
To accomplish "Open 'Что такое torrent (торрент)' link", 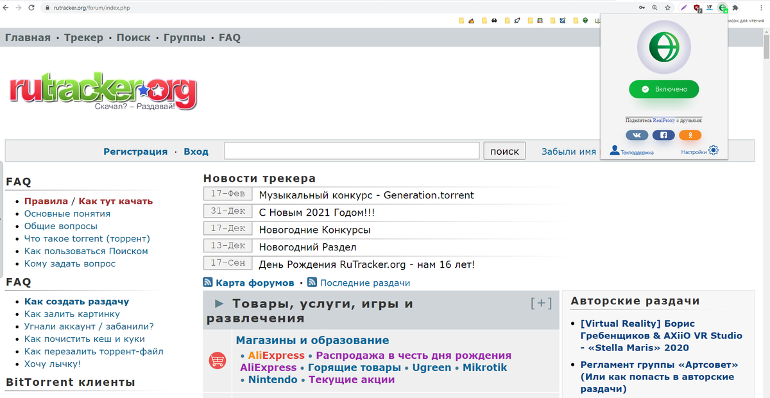I will pos(87,239).
